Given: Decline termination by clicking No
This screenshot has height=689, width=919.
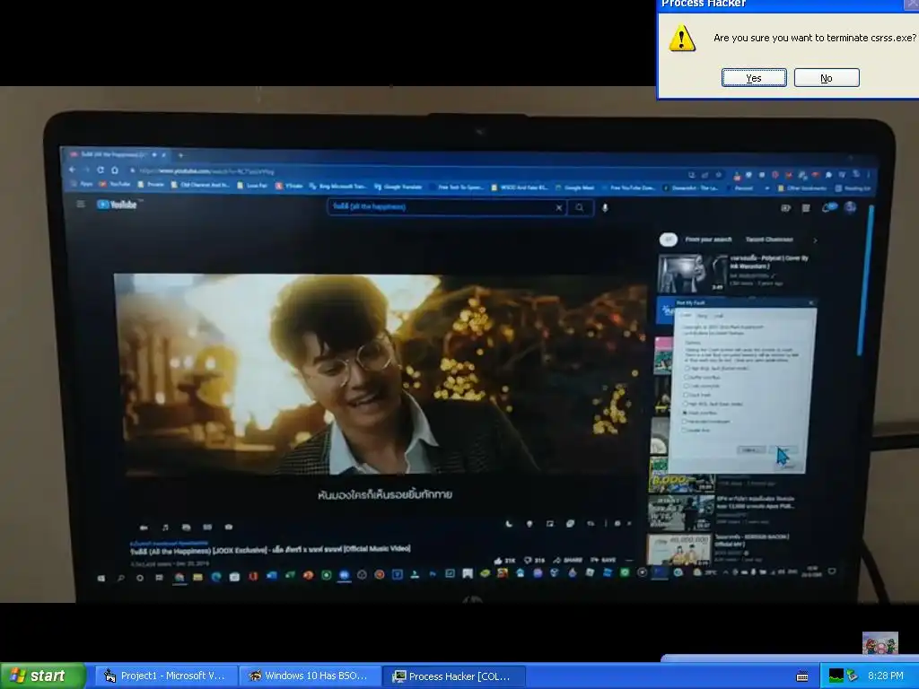Looking at the screenshot, I should point(827,78).
